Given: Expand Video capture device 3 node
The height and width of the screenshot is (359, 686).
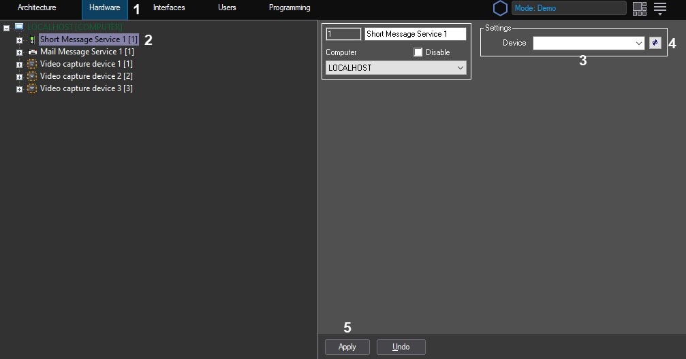Looking at the screenshot, I should click(x=19, y=89).
